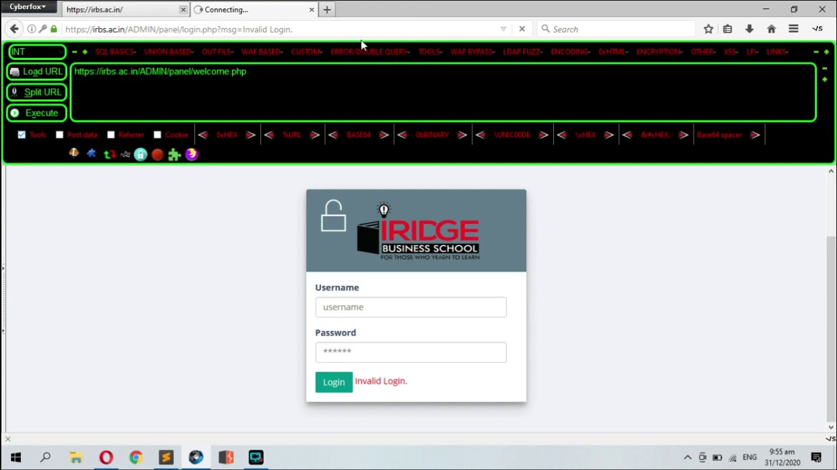This screenshot has width=837, height=470.
Task: Click the \UNICODE encode right arrow
Action: click(x=543, y=134)
